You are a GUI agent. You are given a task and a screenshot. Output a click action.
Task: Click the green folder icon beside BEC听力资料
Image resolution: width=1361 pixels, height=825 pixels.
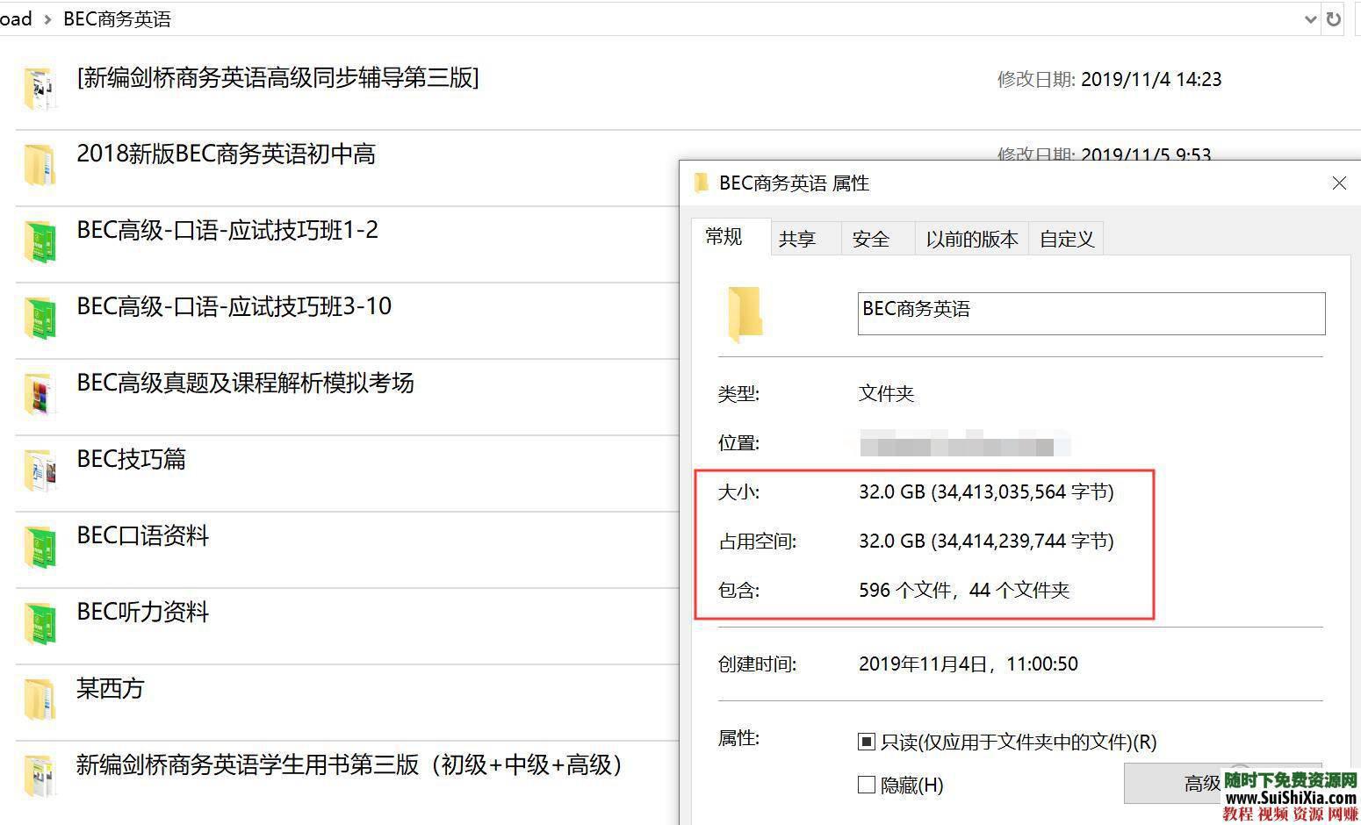click(40, 623)
